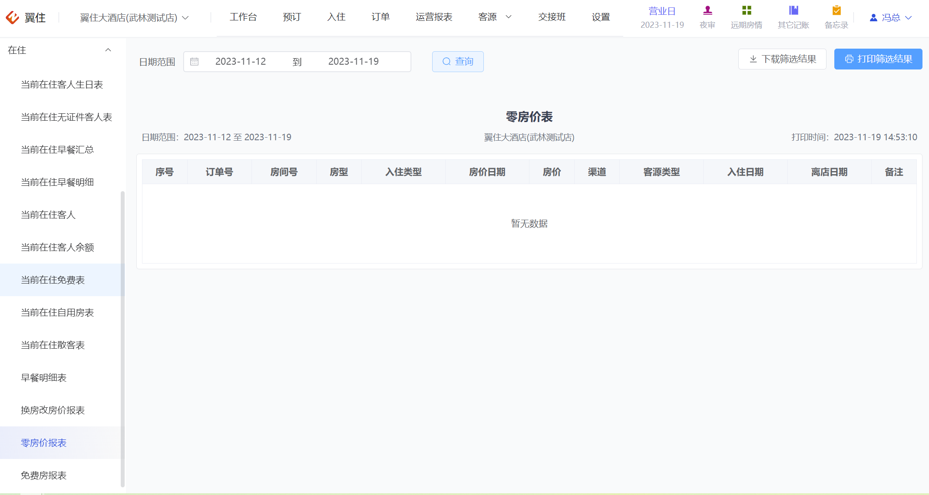929x495 pixels.
Task: Click the printer icon in 打印筛选结果
Action: (x=849, y=59)
